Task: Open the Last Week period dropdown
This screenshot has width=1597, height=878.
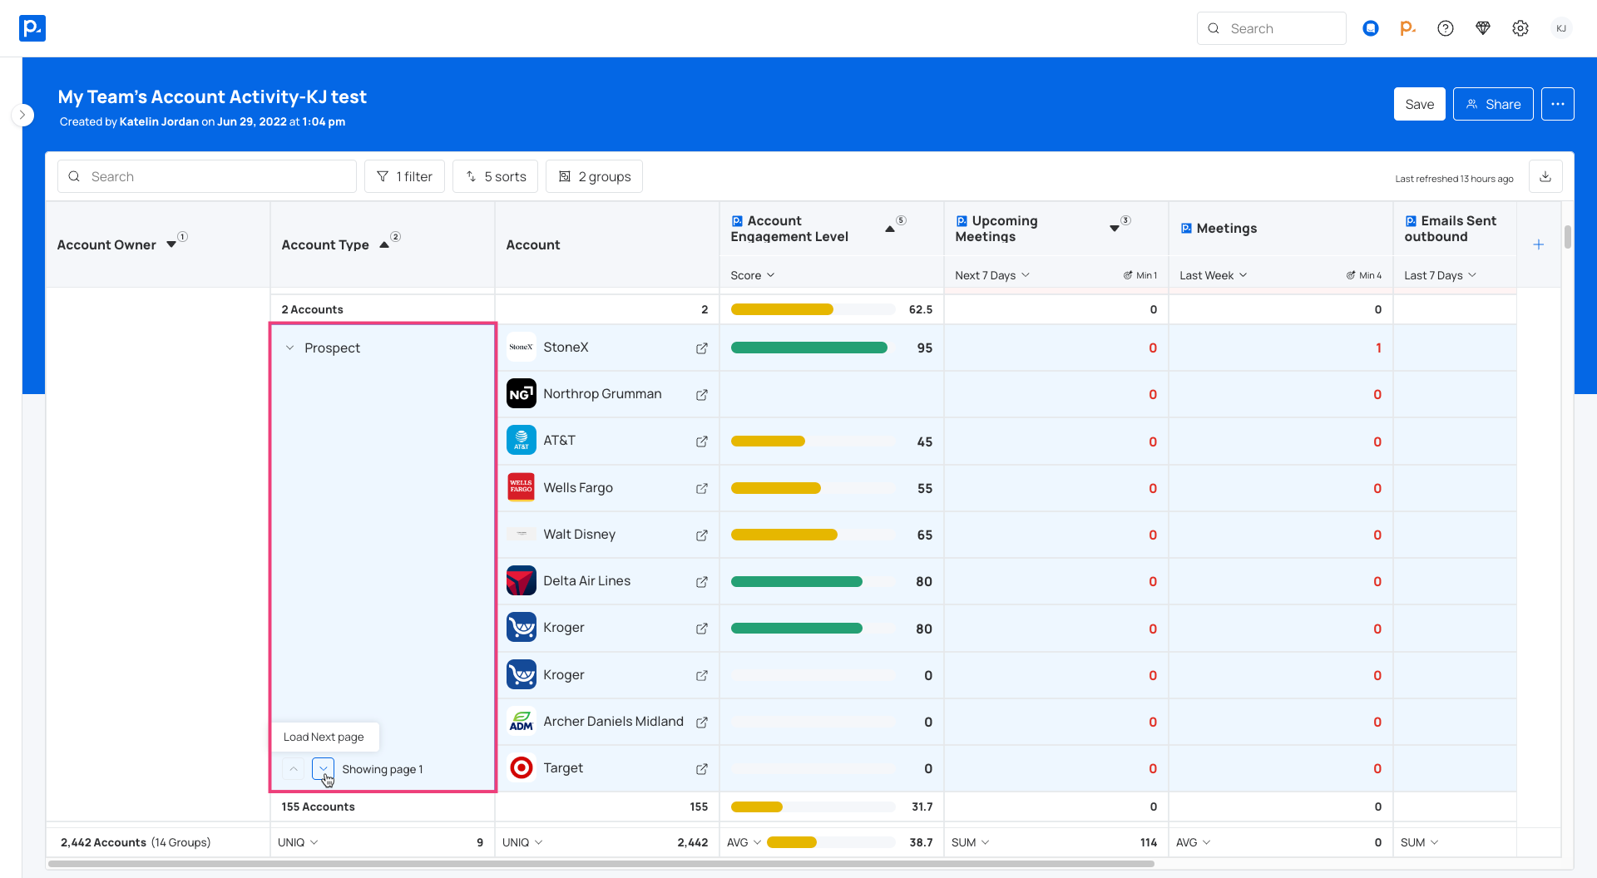Action: coord(1213,275)
